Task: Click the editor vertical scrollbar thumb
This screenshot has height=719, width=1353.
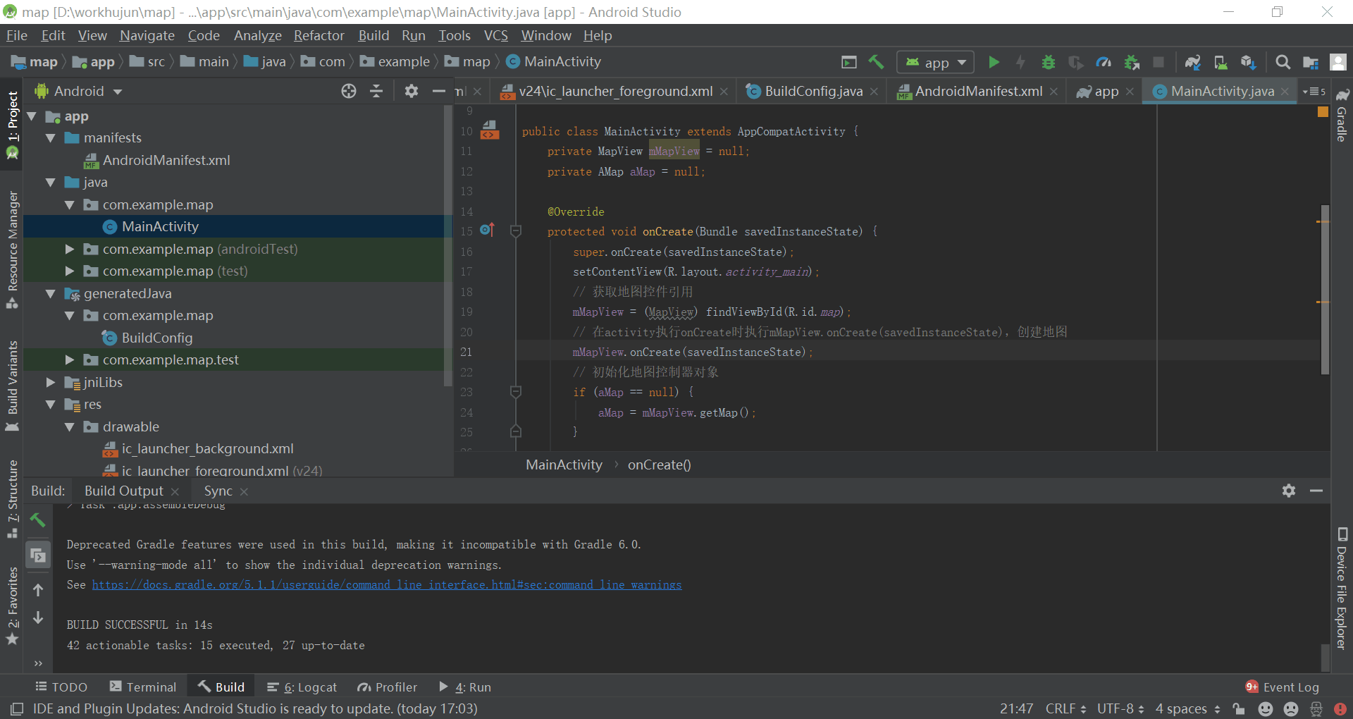Action: [x=1325, y=289]
